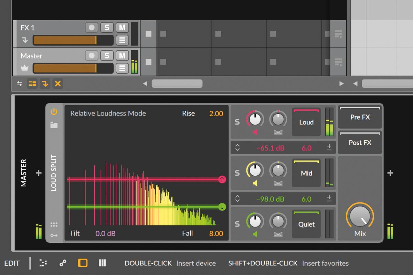Click the orange X deactivate icon under tracks
Image resolution: width=413 pixels, height=275 pixels.
pos(58,84)
